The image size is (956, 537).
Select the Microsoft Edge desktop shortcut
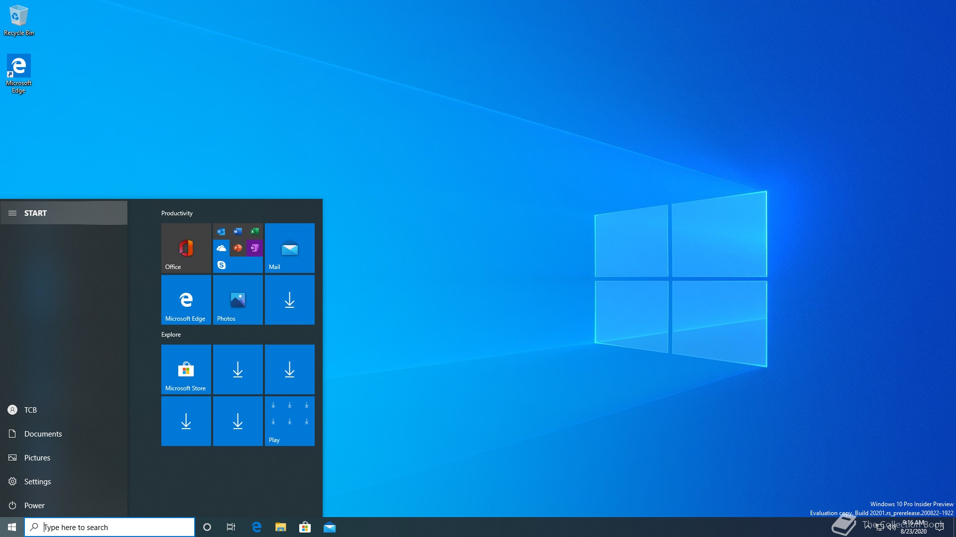(x=19, y=74)
